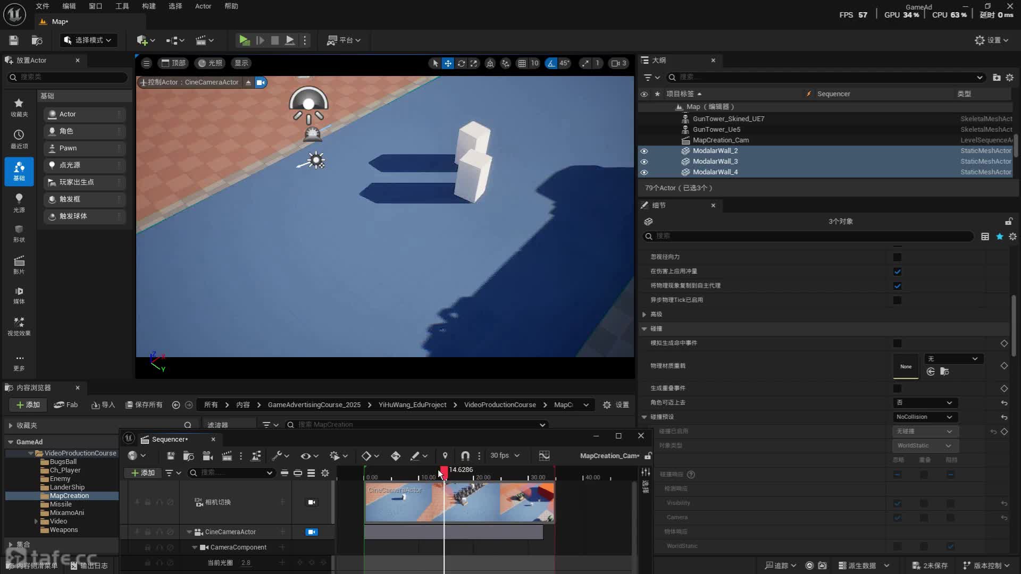Uncheck 在伤害上应用冲量 checkbox
1021x574 pixels.
(x=898, y=272)
